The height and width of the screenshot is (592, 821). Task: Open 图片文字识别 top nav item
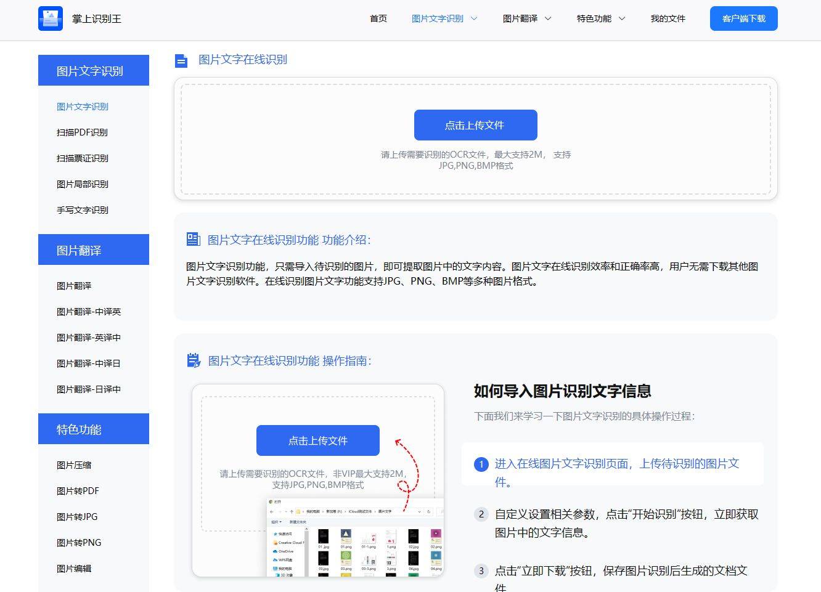tap(438, 18)
